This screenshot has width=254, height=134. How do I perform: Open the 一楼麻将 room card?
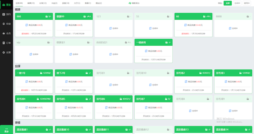[x=153, y=51]
